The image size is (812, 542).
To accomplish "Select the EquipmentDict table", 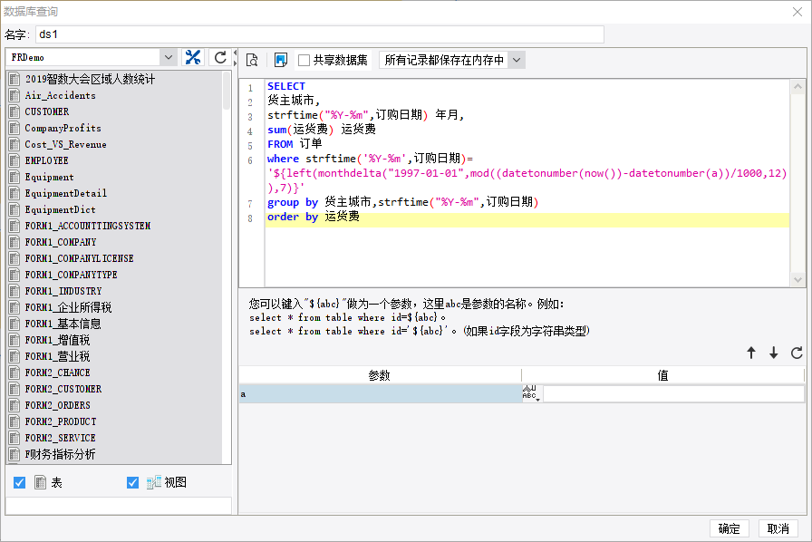I will (x=60, y=209).
